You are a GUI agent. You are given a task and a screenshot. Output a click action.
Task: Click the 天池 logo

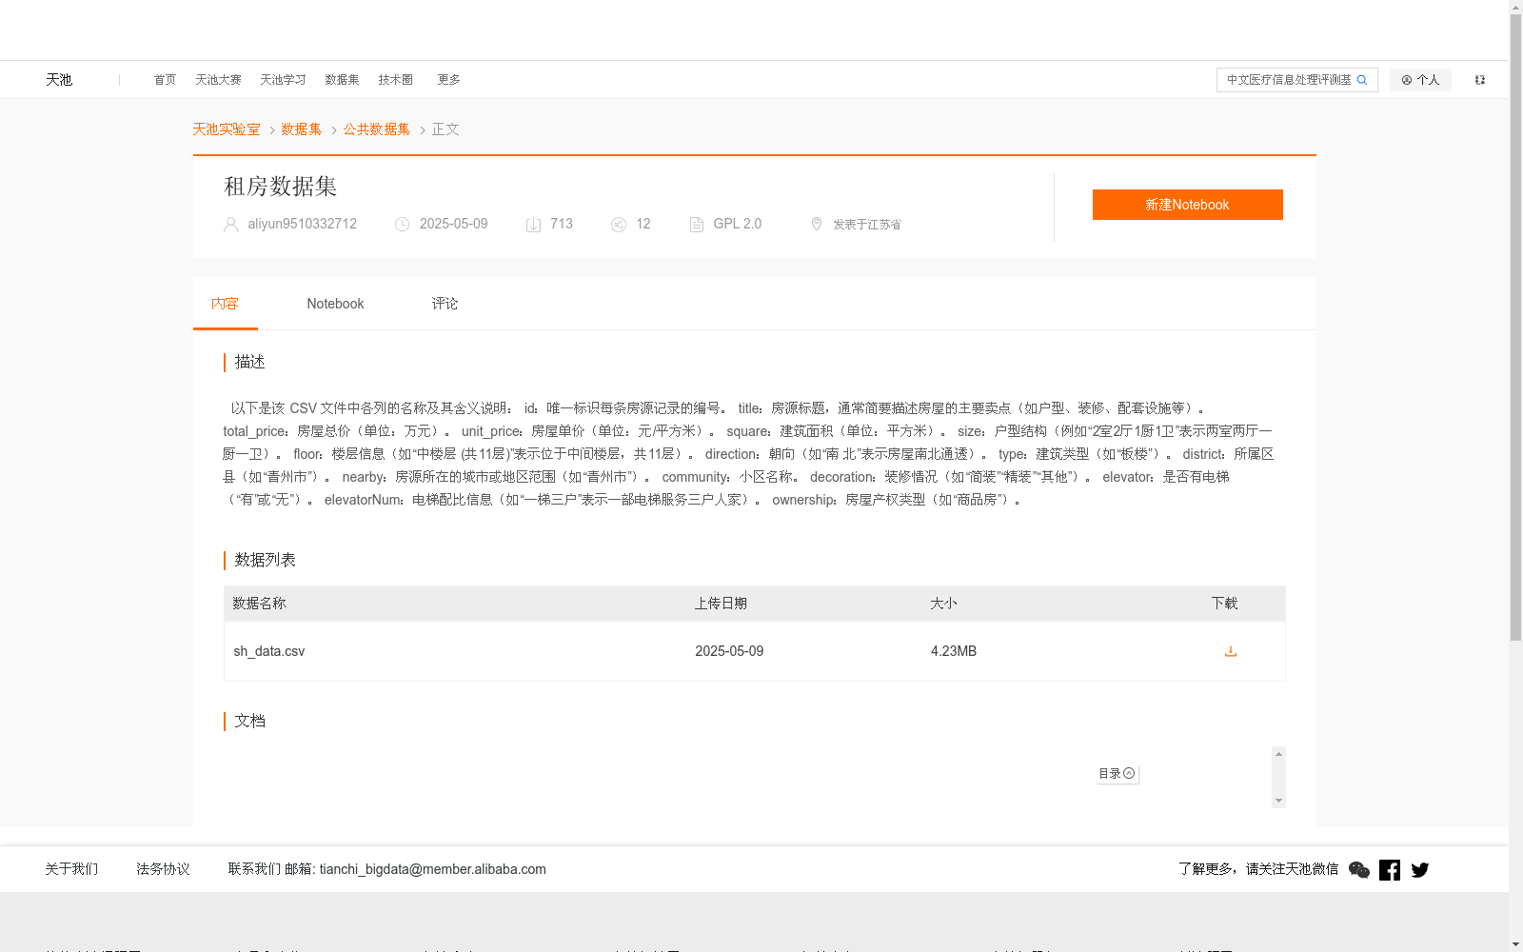pyautogui.click(x=59, y=80)
